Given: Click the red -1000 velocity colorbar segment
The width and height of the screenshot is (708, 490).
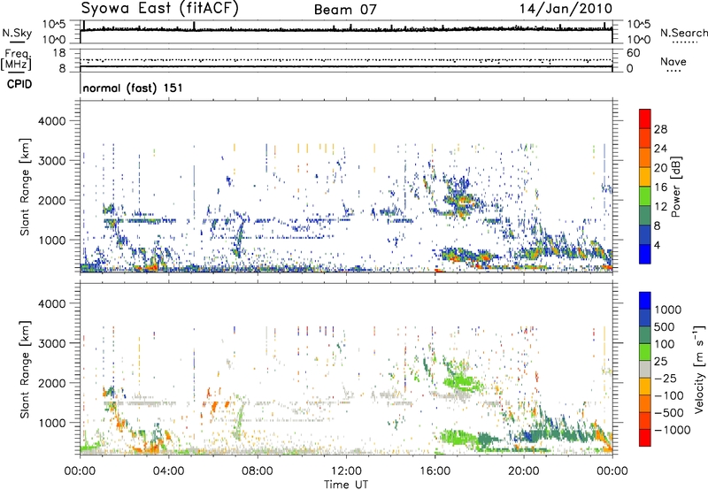Looking at the screenshot, I should point(645,438).
